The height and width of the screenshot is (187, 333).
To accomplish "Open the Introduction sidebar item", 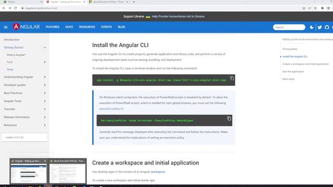I will [x=11, y=39].
